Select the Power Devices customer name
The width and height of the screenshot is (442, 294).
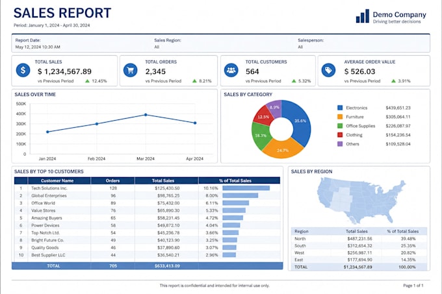coord(45,225)
